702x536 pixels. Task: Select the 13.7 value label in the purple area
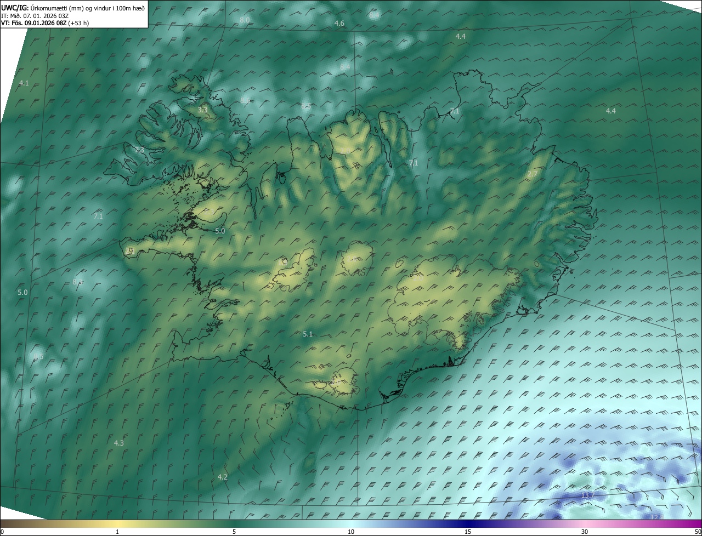(587, 495)
